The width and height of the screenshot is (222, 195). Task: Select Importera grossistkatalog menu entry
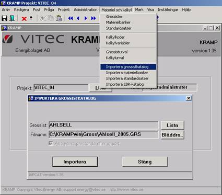click(128, 67)
